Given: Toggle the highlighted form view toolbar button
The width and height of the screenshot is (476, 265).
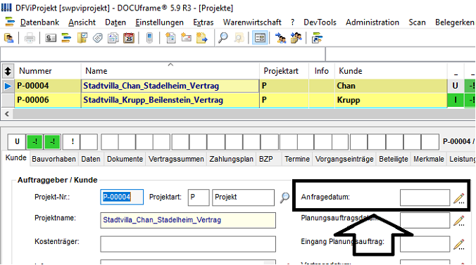Looking at the screenshot, I should [260, 38].
